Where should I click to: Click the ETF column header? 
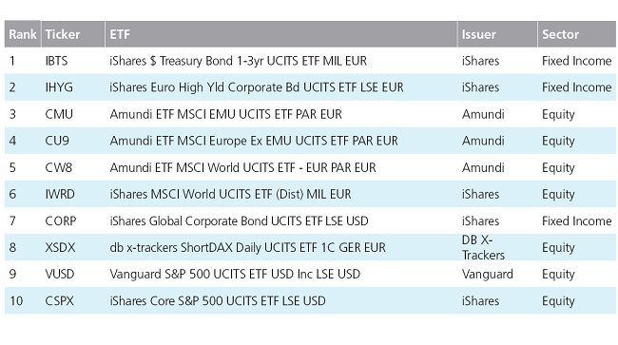[281, 34]
